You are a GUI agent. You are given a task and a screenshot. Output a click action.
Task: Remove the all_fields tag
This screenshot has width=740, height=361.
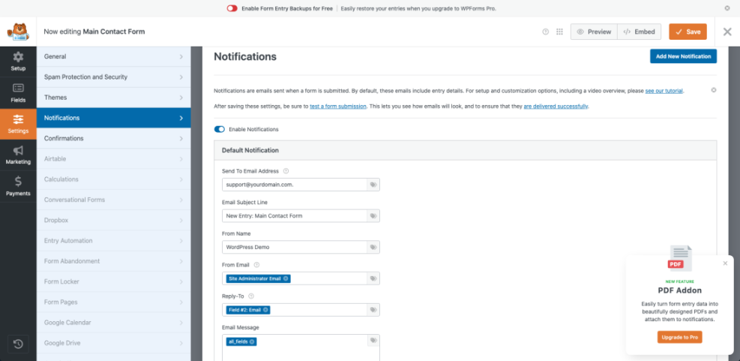click(252, 341)
